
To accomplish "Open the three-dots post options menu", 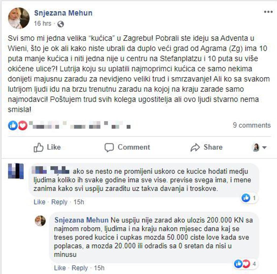I will pyautogui.click(x=268, y=12).
